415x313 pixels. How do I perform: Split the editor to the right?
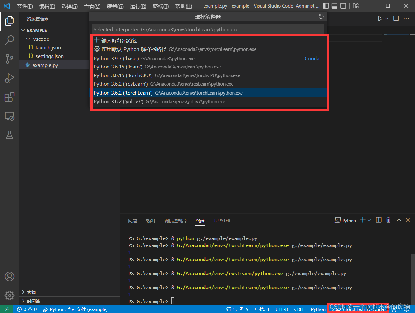tap(396, 18)
